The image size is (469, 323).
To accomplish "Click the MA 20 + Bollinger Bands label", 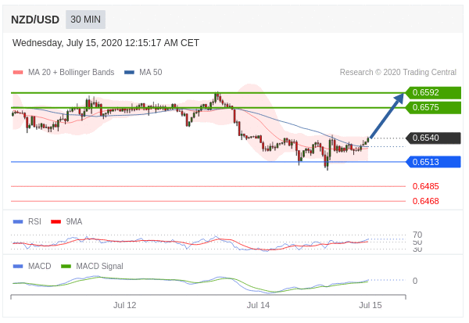I will 71,72.
